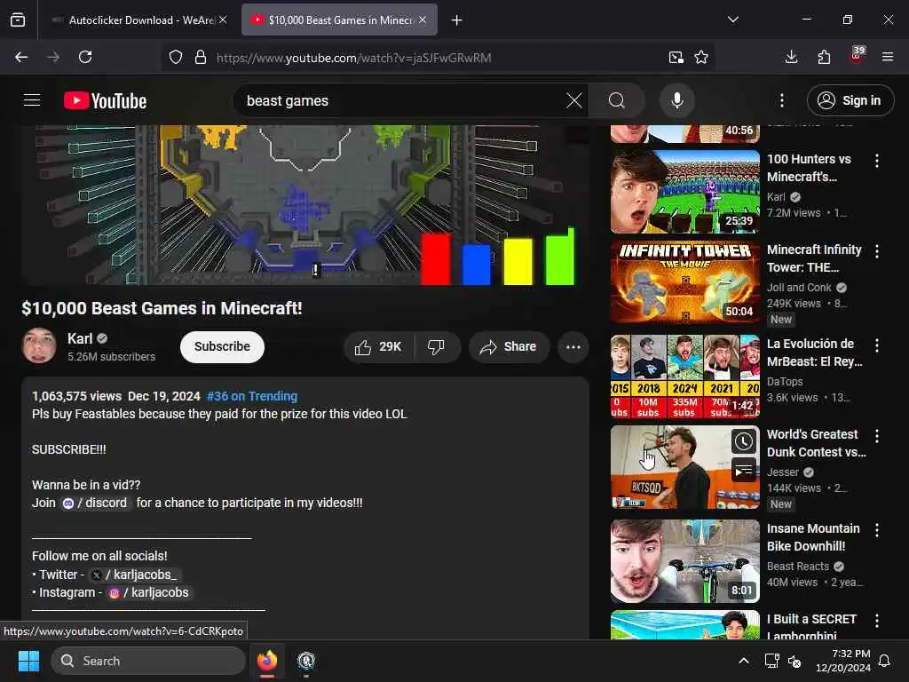This screenshot has height=682, width=909.
Task: Open options for I Built a SECRET video
Action: [876, 621]
